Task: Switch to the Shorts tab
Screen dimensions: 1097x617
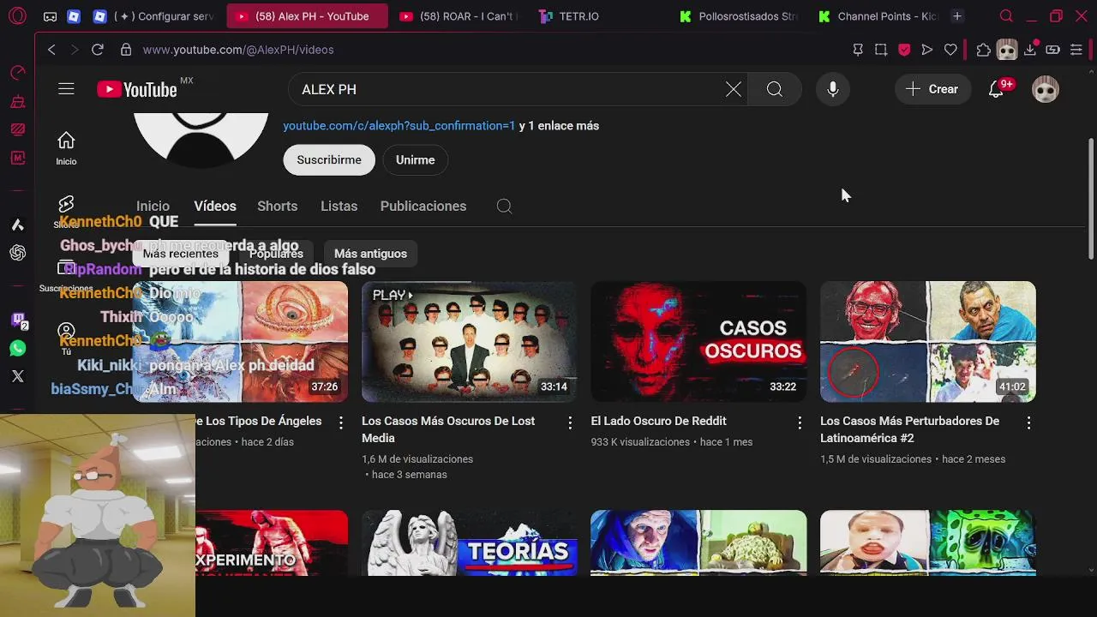Action: pos(278,206)
